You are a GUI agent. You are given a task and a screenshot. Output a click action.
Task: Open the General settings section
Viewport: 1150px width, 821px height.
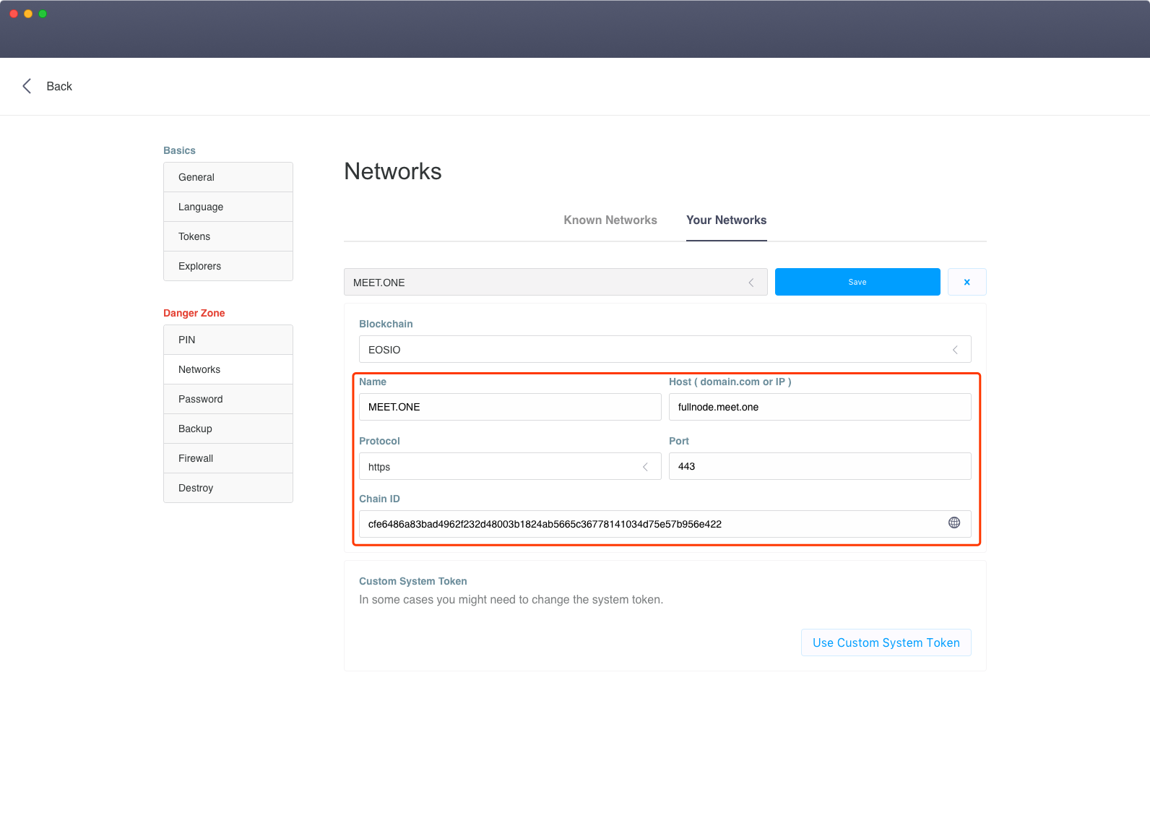pyautogui.click(x=228, y=177)
